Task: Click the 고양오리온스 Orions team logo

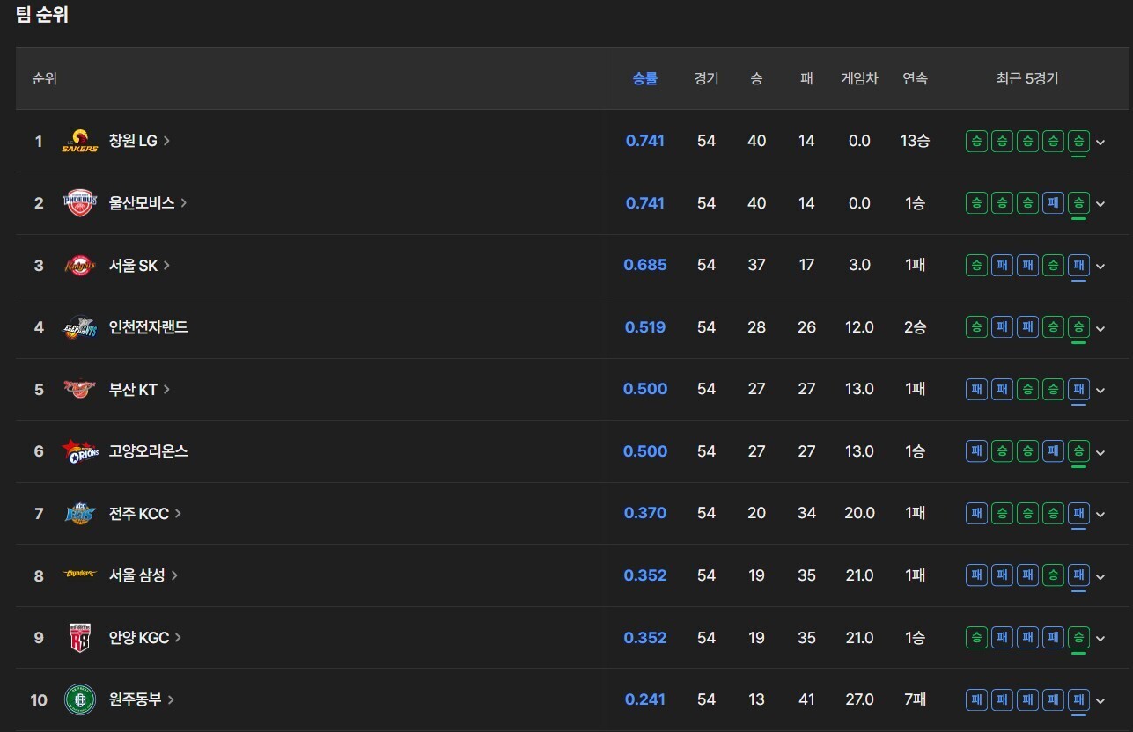Action: pyautogui.click(x=80, y=451)
